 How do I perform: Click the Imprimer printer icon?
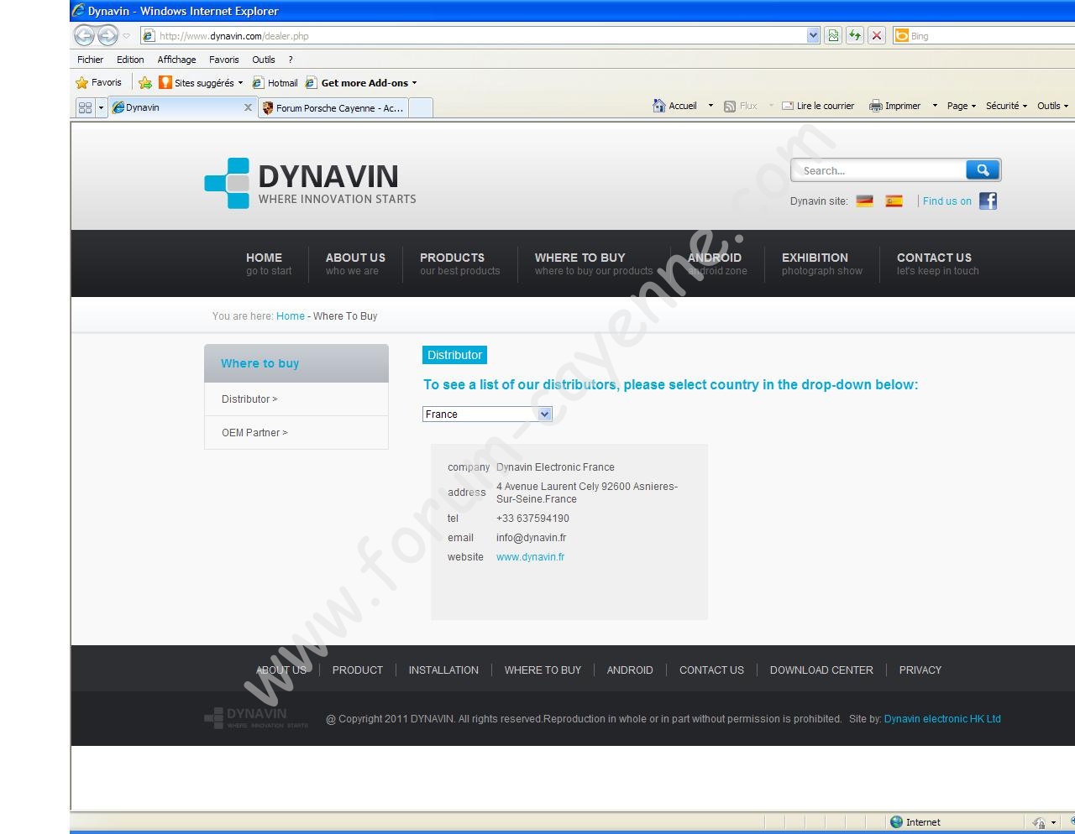(x=875, y=106)
